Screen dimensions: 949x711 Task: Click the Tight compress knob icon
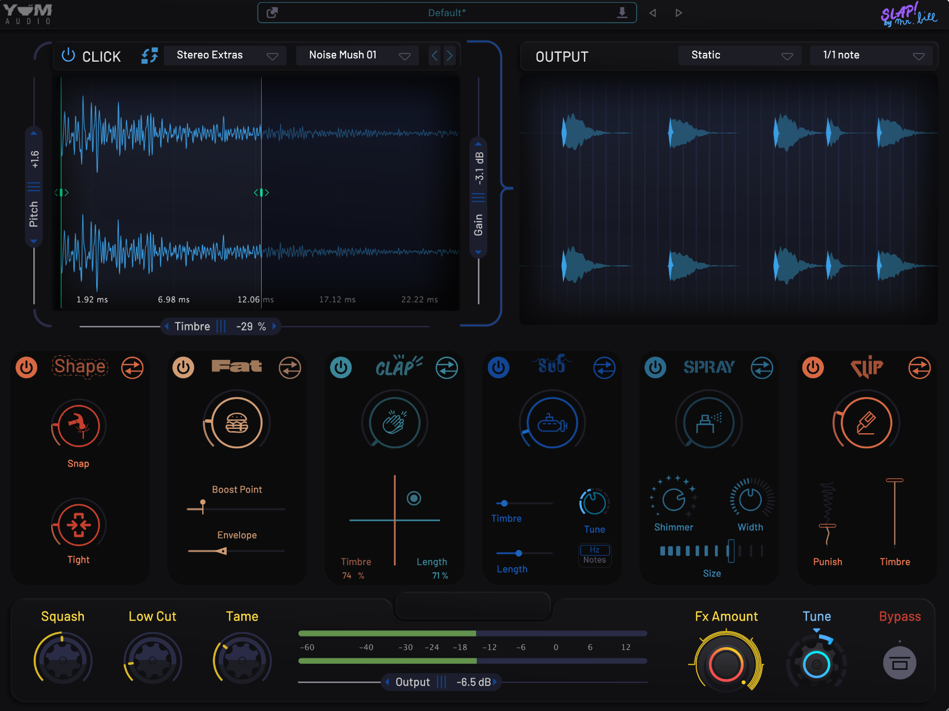[x=79, y=524]
